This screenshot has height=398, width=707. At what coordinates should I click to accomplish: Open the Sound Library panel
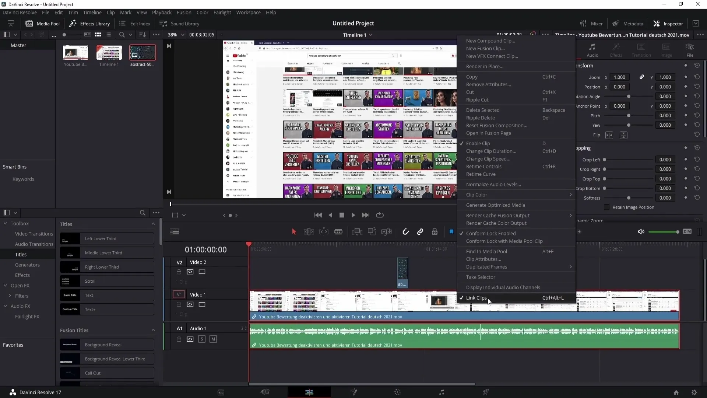pyautogui.click(x=179, y=24)
